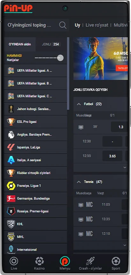Collapse the Futbol (22) section

point(79,104)
